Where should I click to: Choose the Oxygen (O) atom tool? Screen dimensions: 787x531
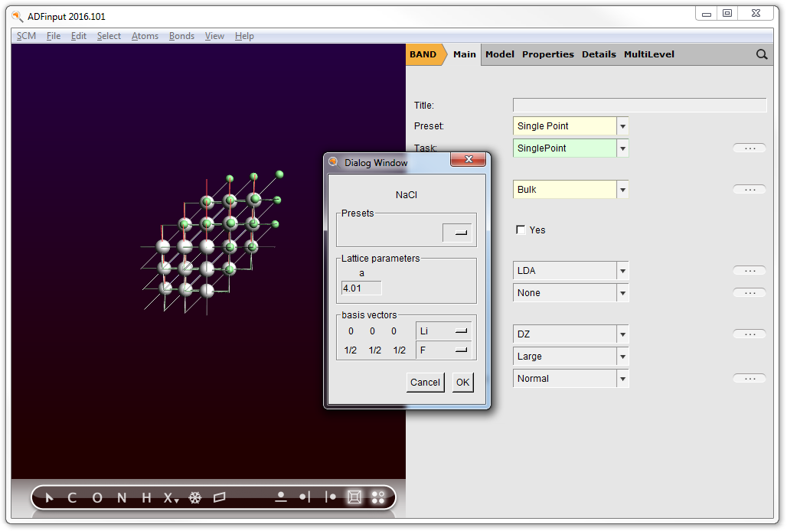coord(97,497)
